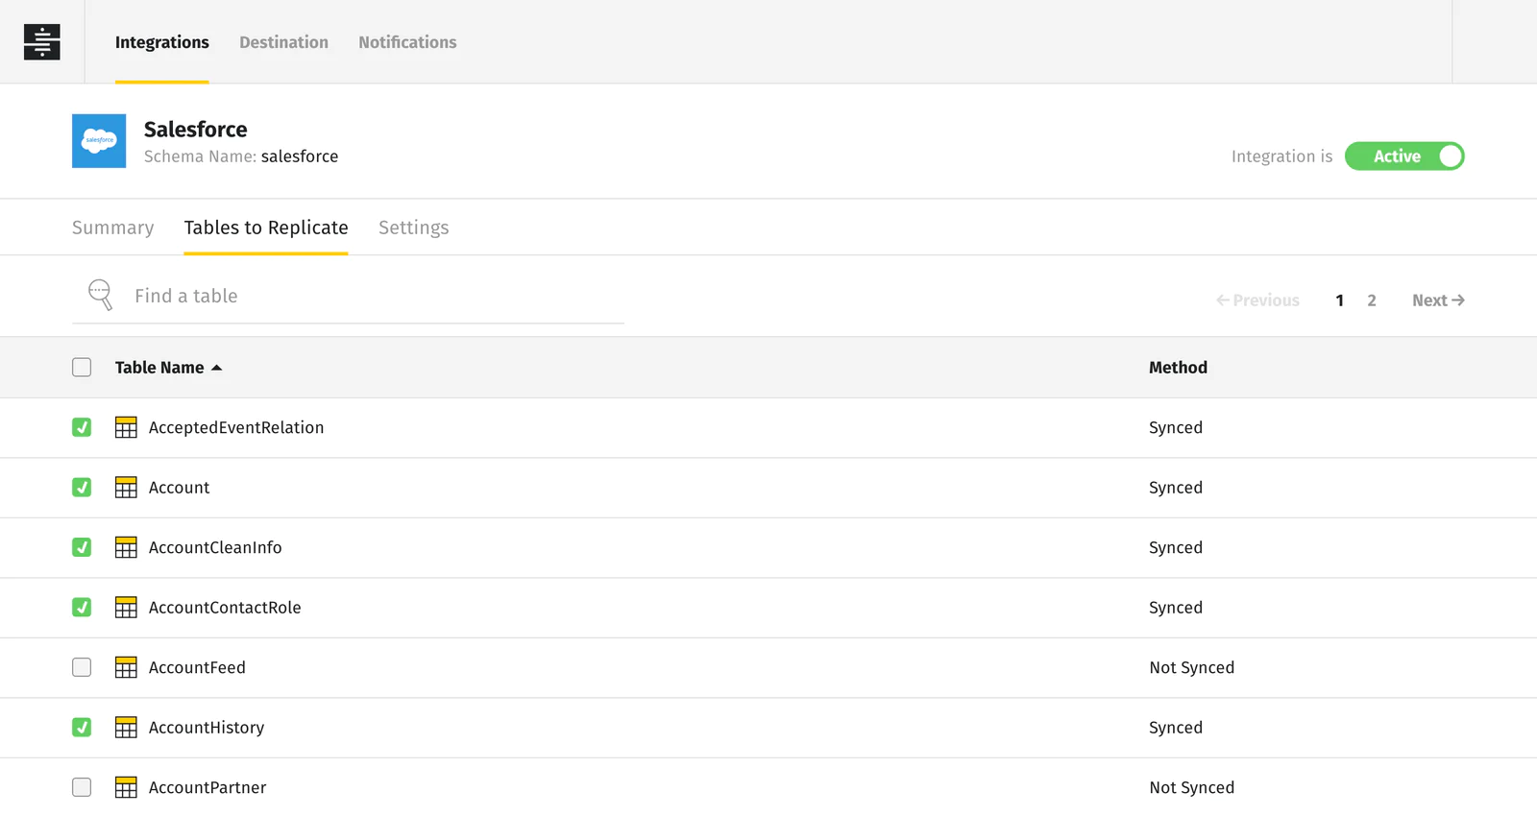Open the AccountHistory table name
The image size is (1537, 816).
click(x=207, y=728)
